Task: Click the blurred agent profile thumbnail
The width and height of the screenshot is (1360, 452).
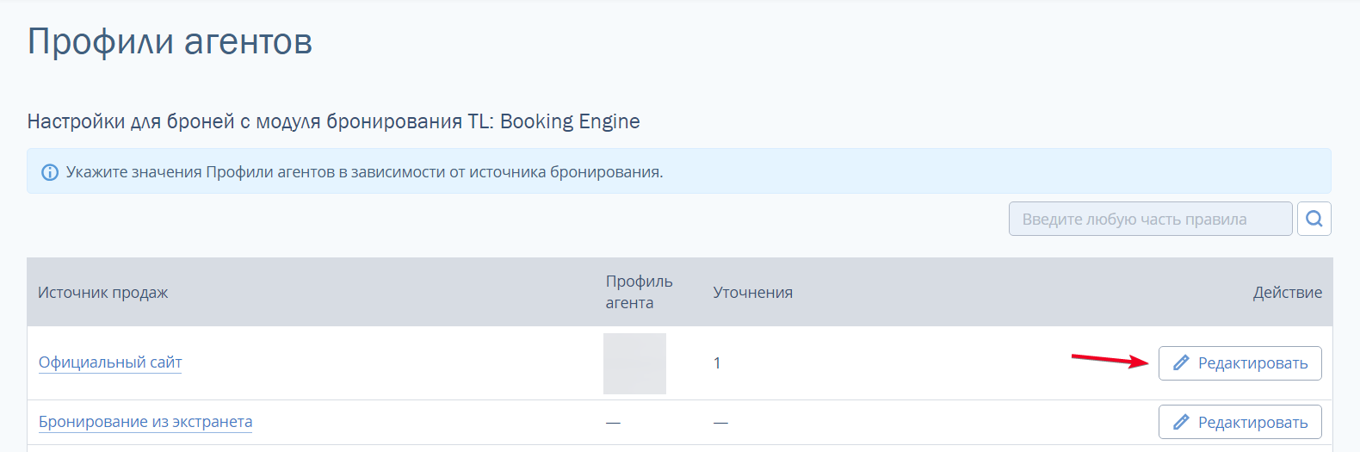Action: tap(634, 363)
